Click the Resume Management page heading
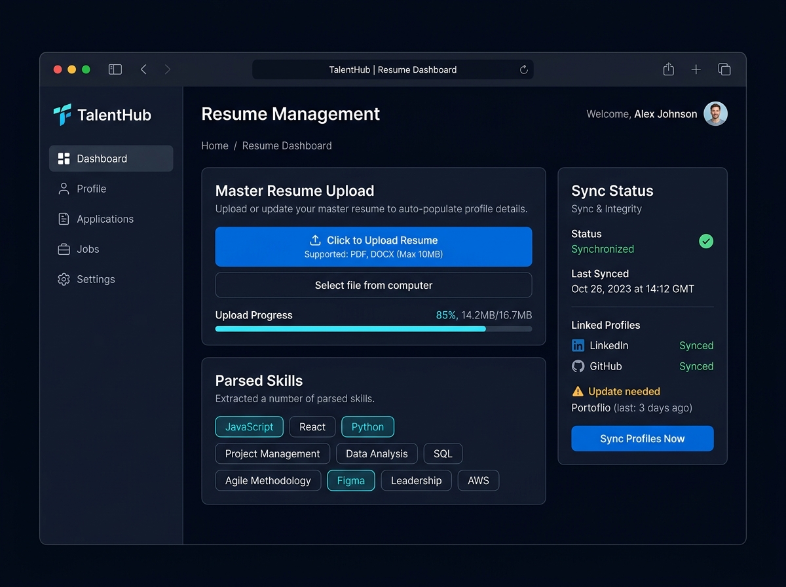Viewport: 786px width, 587px height. coord(290,113)
